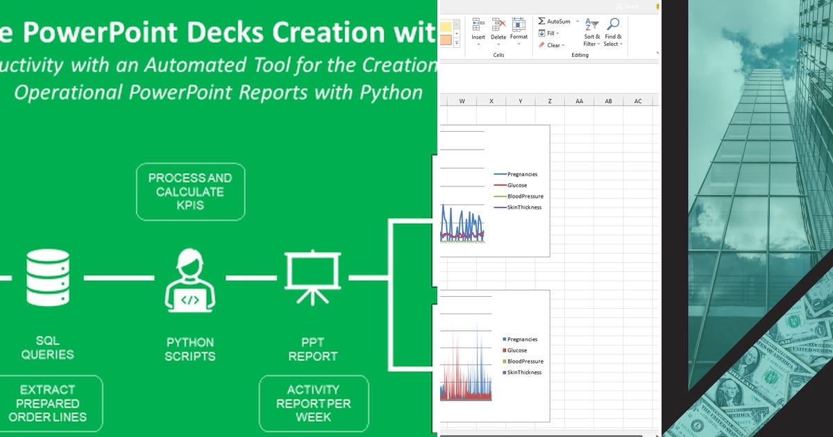Select column AB header
The image size is (833, 437).
[609, 101]
